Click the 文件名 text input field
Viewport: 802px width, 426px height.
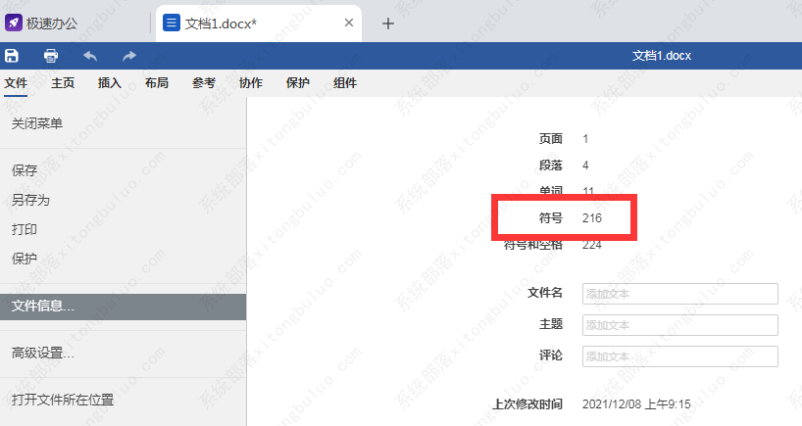(679, 294)
